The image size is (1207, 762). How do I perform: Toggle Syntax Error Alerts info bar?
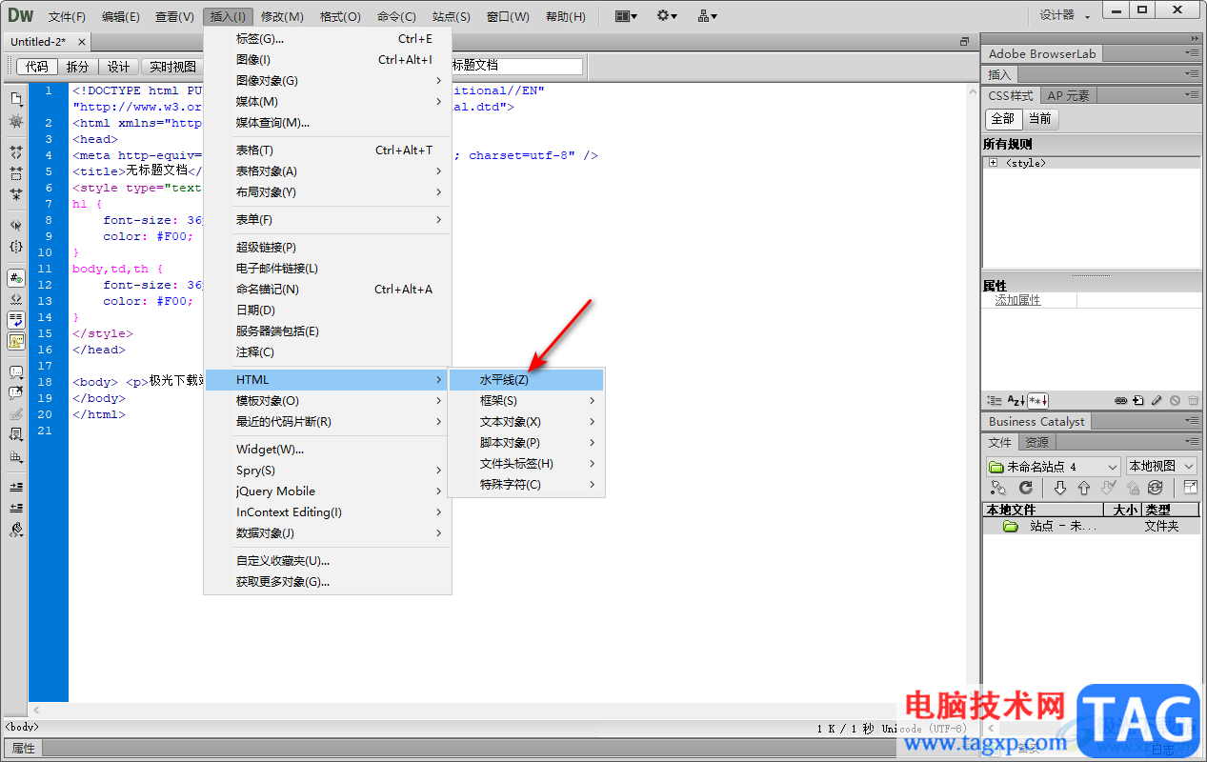pyautogui.click(x=16, y=341)
